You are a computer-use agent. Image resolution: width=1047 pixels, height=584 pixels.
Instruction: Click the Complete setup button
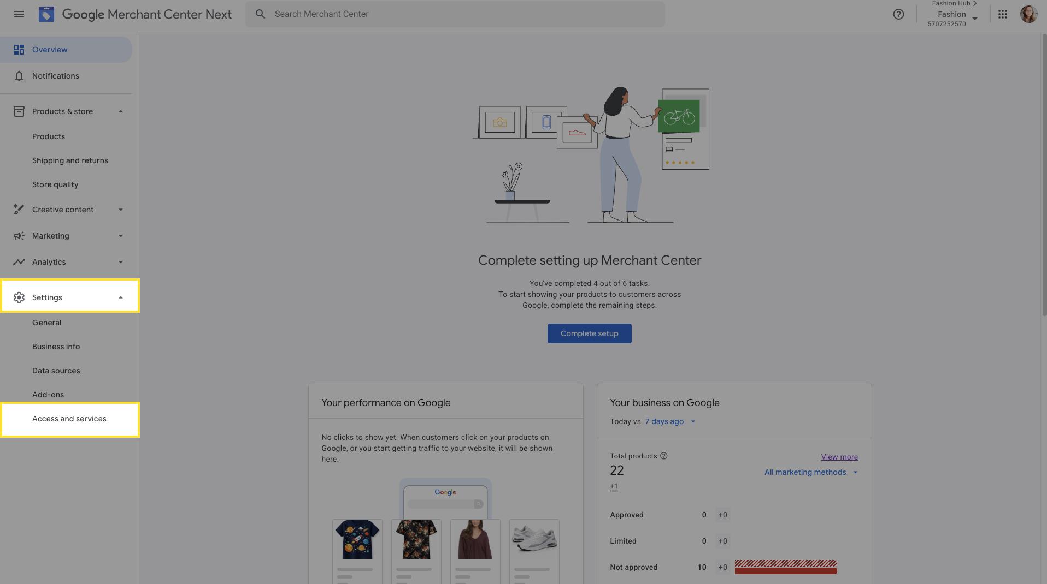pyautogui.click(x=589, y=333)
